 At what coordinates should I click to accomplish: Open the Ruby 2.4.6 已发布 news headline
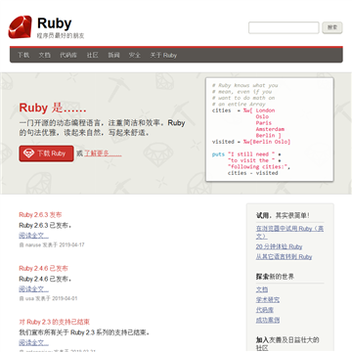43,269
